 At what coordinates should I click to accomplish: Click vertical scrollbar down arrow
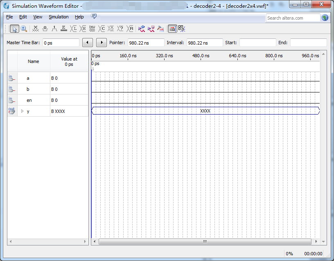[x=323, y=241]
